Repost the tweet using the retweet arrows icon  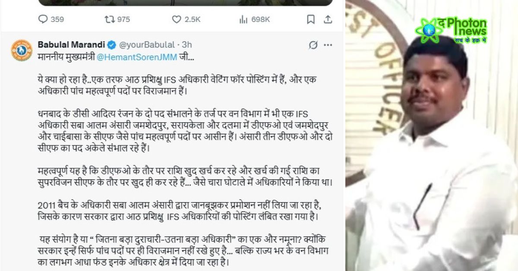tap(110, 19)
